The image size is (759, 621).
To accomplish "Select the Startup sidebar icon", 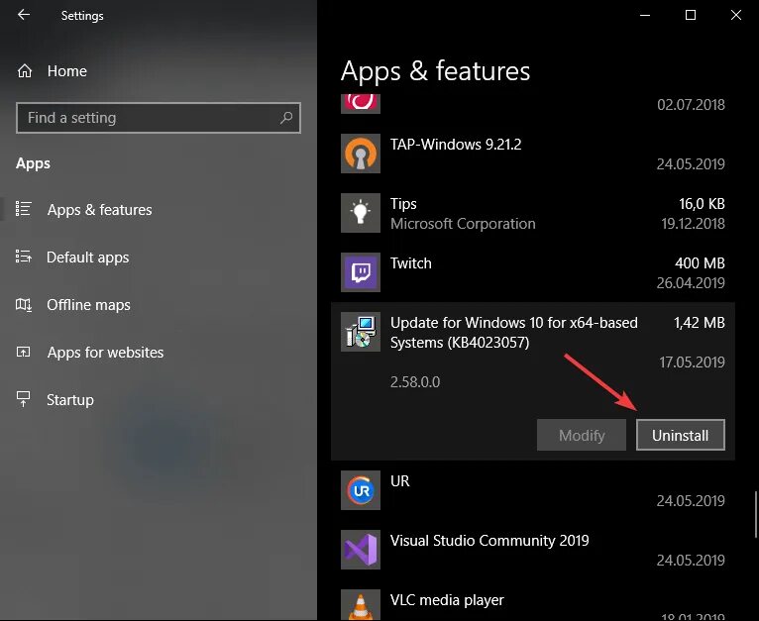I will pos(23,399).
